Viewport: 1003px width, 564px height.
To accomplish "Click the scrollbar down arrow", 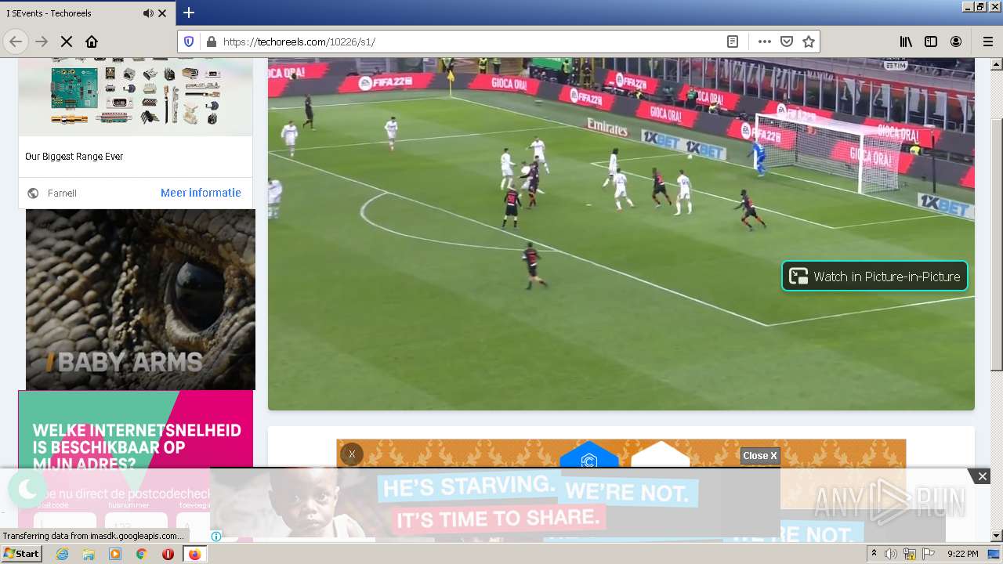I will pos(996,536).
